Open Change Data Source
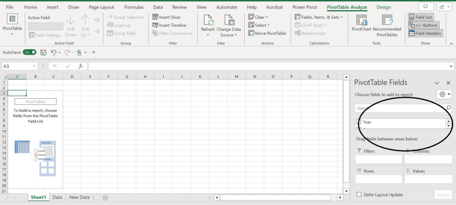This screenshot has height=205, width=456. point(229,25)
